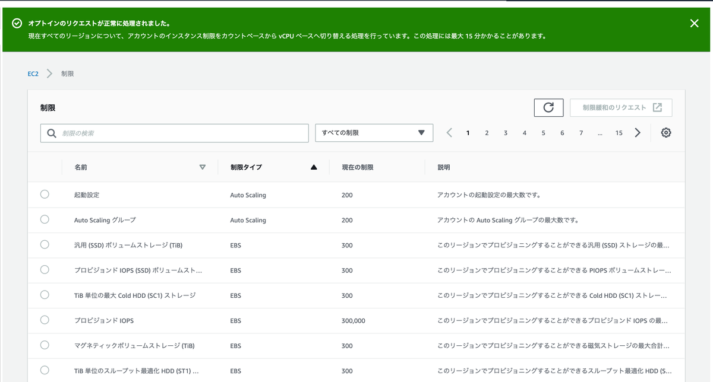Select the プロビジョンド IOPS row radio button

pos(45,320)
